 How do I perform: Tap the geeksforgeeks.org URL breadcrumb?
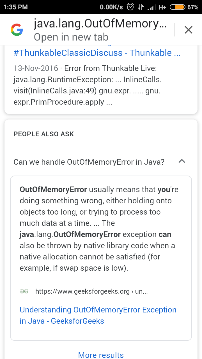tap(91, 291)
